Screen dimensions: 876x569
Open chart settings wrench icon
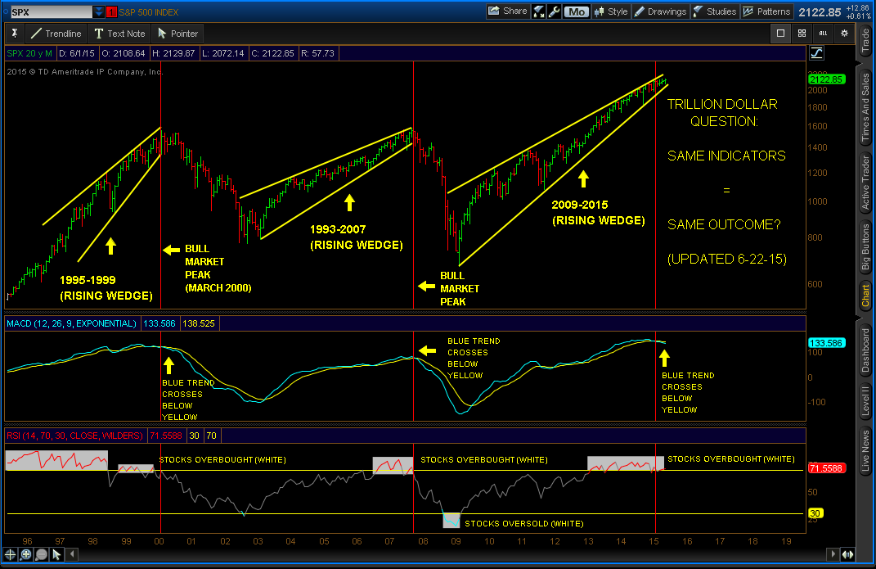coord(555,11)
